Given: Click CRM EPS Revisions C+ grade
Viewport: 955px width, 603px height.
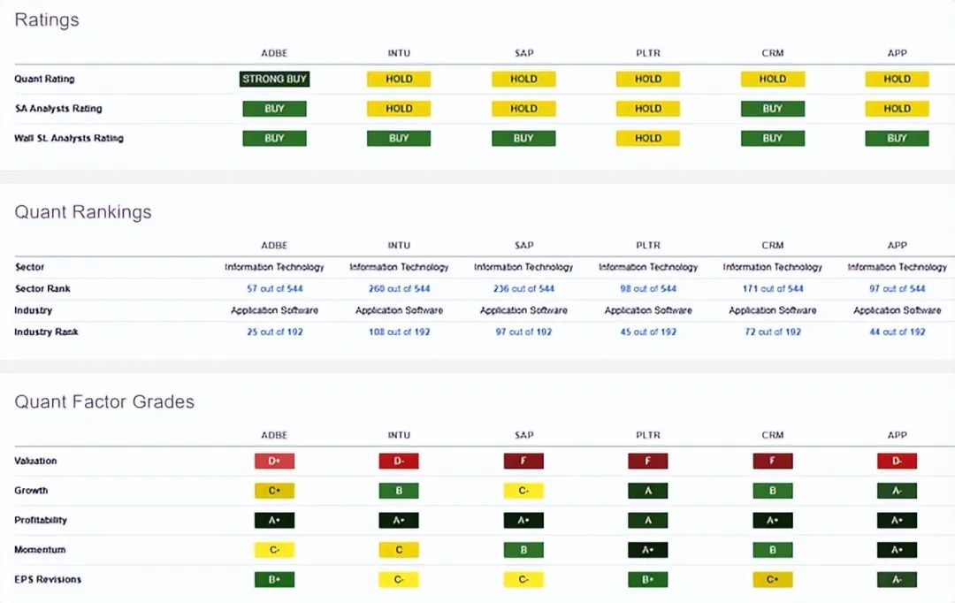Looking at the screenshot, I should pos(772,580).
